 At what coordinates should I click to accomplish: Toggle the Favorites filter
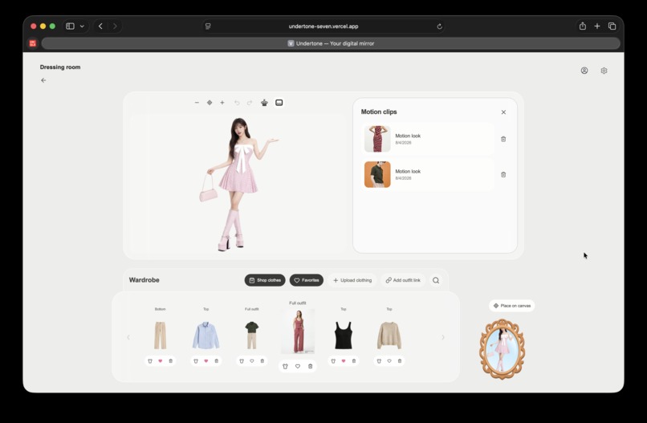click(307, 280)
